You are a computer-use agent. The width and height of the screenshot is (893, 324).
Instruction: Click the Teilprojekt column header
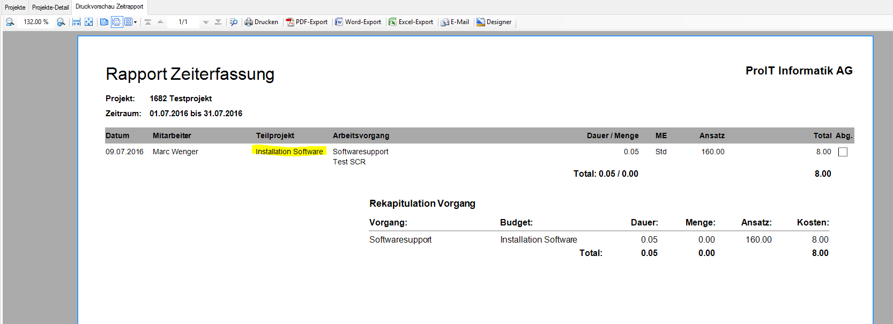pos(275,135)
